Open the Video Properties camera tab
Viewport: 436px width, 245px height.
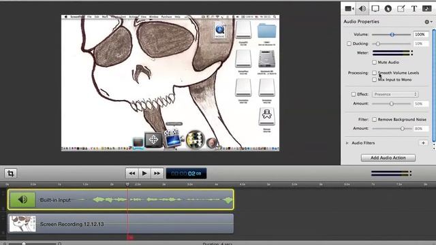pos(349,9)
